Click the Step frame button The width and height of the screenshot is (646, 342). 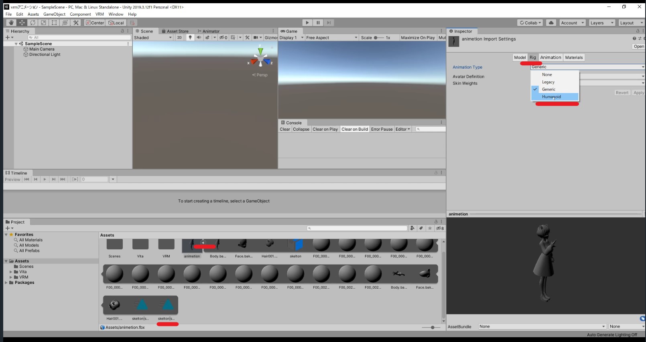tap(329, 23)
